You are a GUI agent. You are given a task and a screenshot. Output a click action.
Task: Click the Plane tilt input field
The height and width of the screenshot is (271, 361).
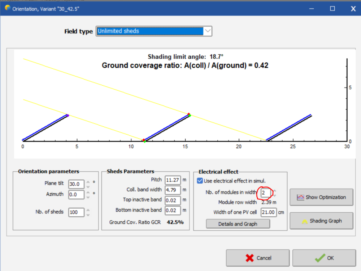click(x=76, y=184)
